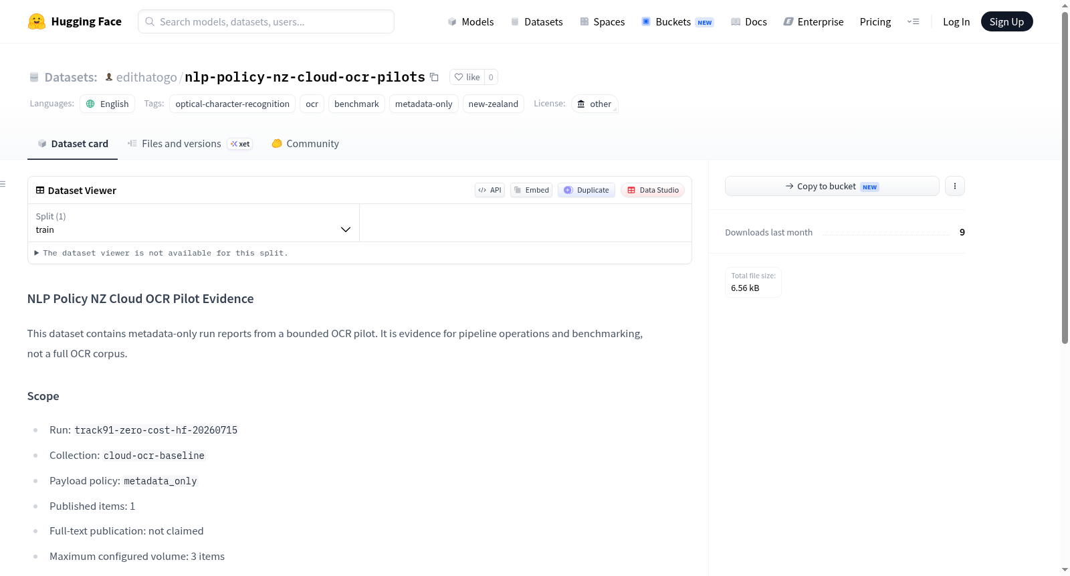1070x576 pixels.
Task: Go to Datasets in top navigation
Action: coord(536,21)
